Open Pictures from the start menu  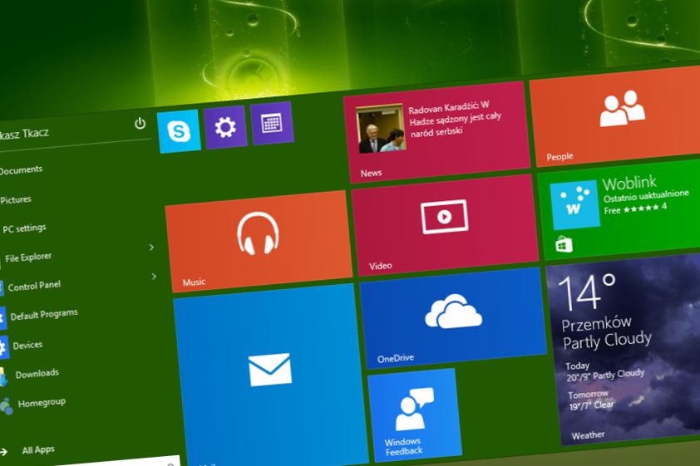click(16, 200)
